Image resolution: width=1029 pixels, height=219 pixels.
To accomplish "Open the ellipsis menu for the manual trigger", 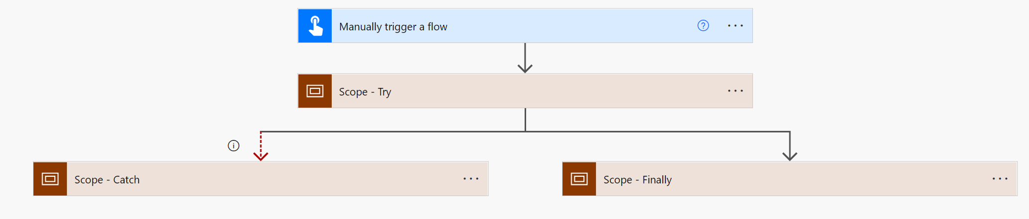I will [735, 26].
